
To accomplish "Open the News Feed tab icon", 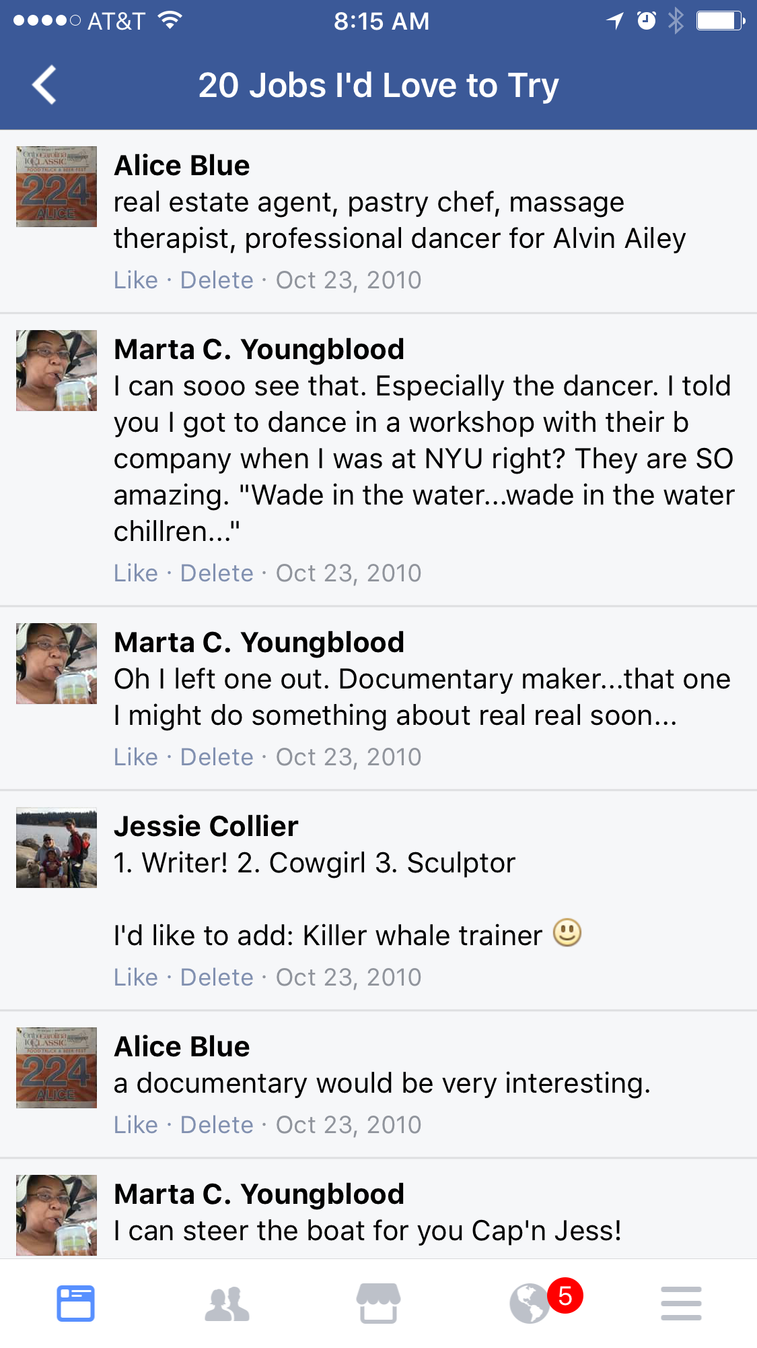I will [75, 1303].
